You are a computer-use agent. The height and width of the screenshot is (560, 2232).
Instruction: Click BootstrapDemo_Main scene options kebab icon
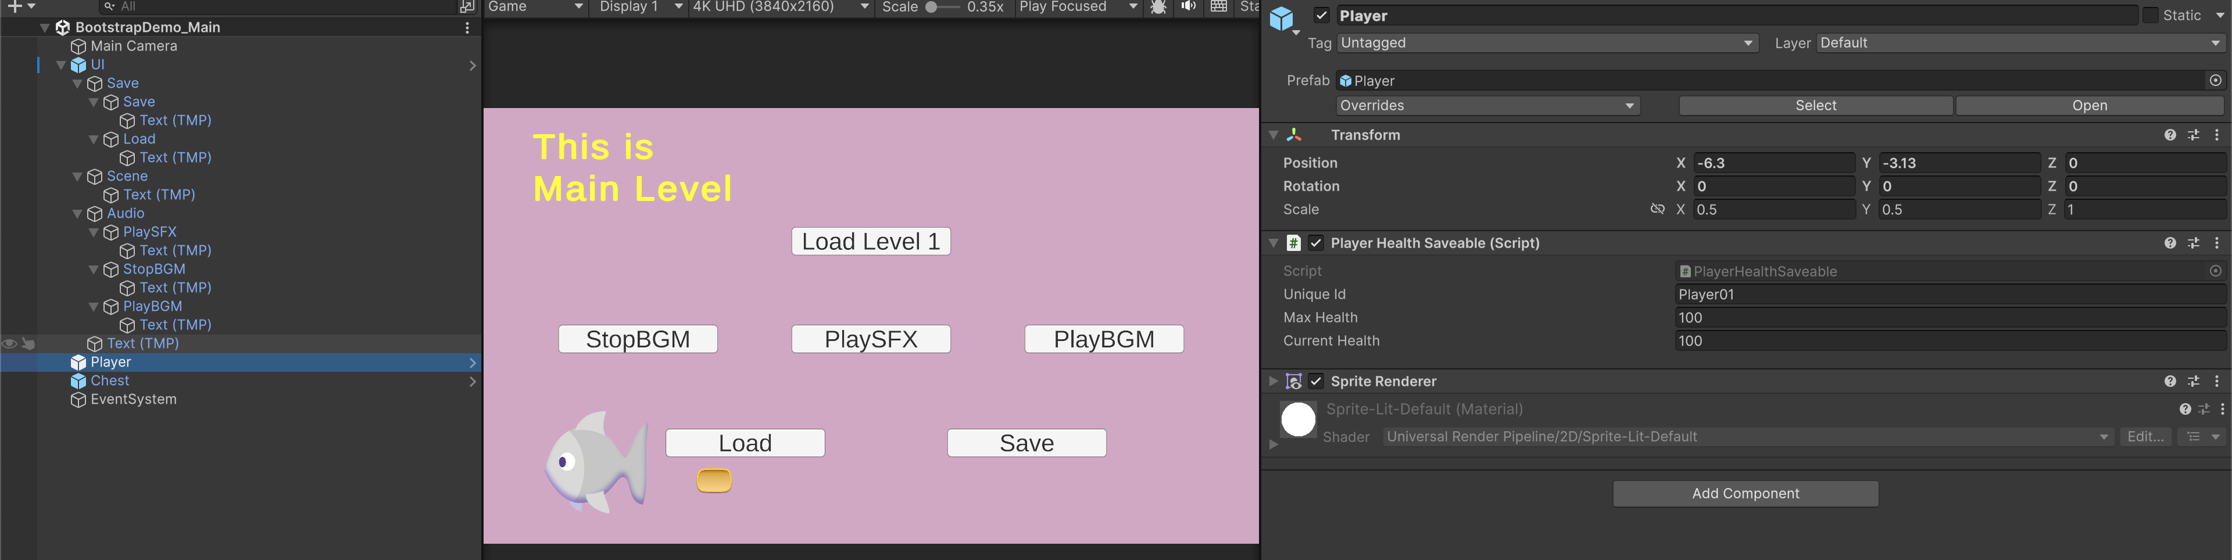pyautogui.click(x=467, y=28)
